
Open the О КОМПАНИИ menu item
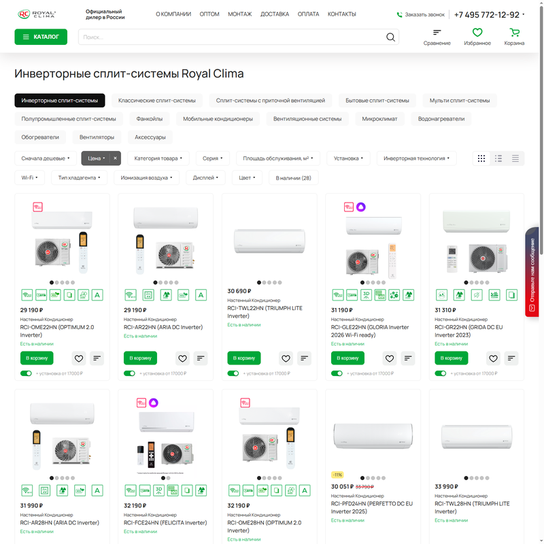point(173,14)
